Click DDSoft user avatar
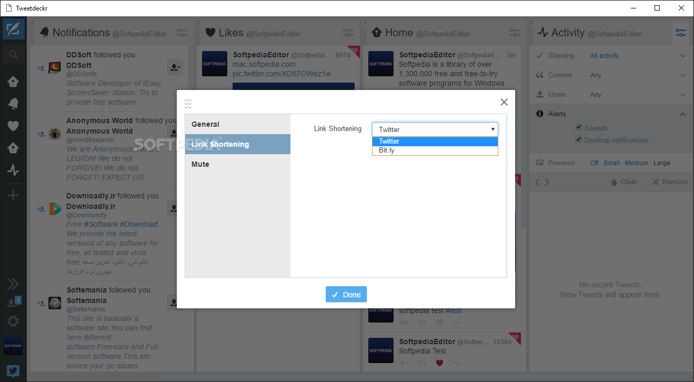Viewport: 694px width, 382px height. (55, 67)
